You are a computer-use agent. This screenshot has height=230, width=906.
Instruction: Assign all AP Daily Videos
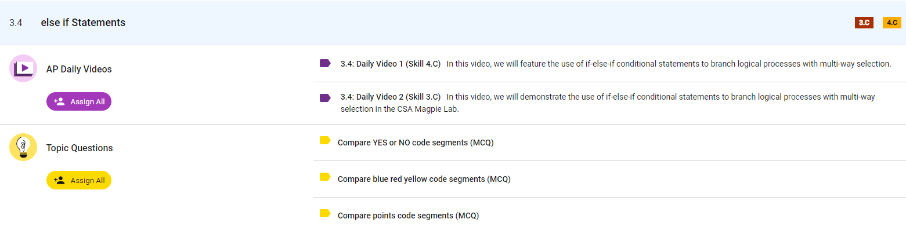pyautogui.click(x=79, y=101)
